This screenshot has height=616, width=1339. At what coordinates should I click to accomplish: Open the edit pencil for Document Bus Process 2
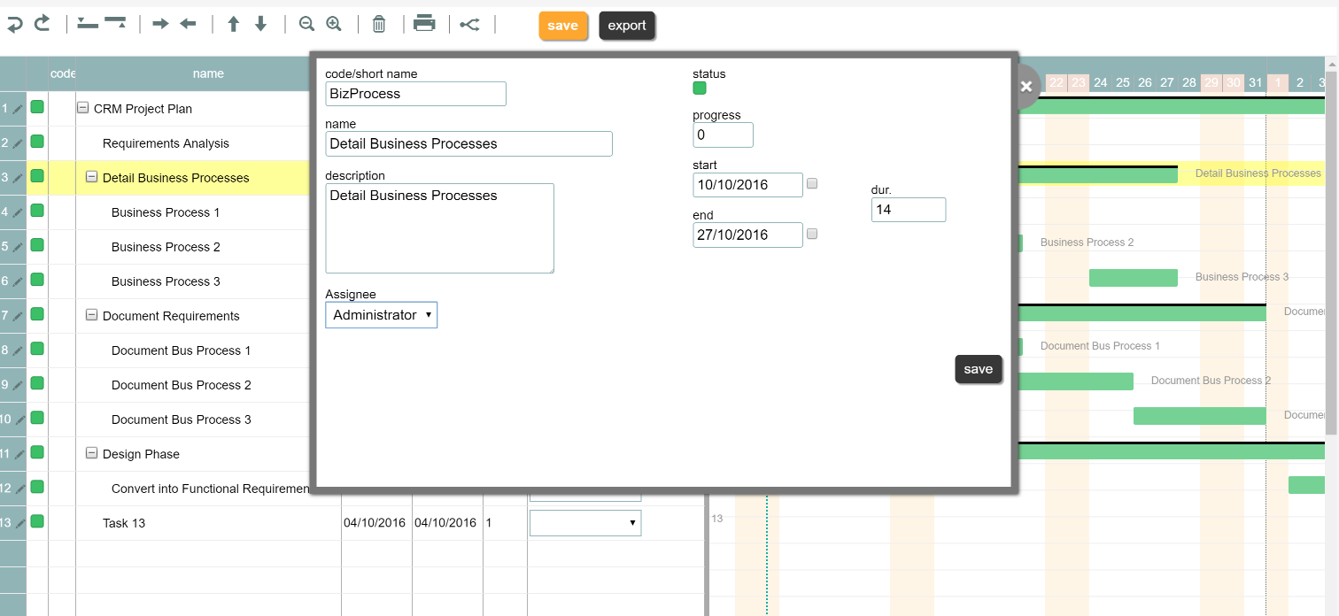pyautogui.click(x=19, y=385)
